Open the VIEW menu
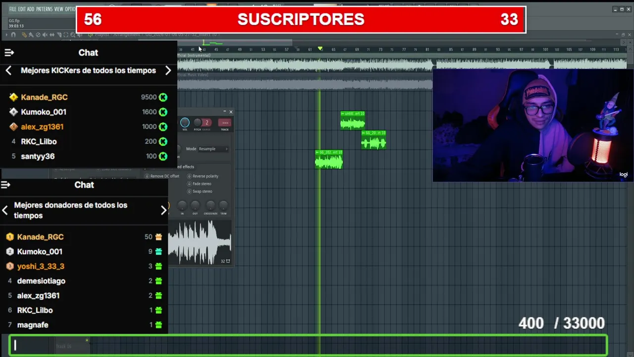634x357 pixels. click(58, 9)
